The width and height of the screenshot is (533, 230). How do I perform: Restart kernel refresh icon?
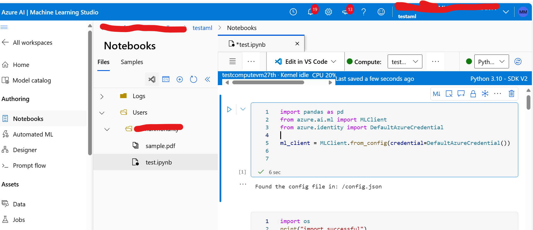point(518,61)
